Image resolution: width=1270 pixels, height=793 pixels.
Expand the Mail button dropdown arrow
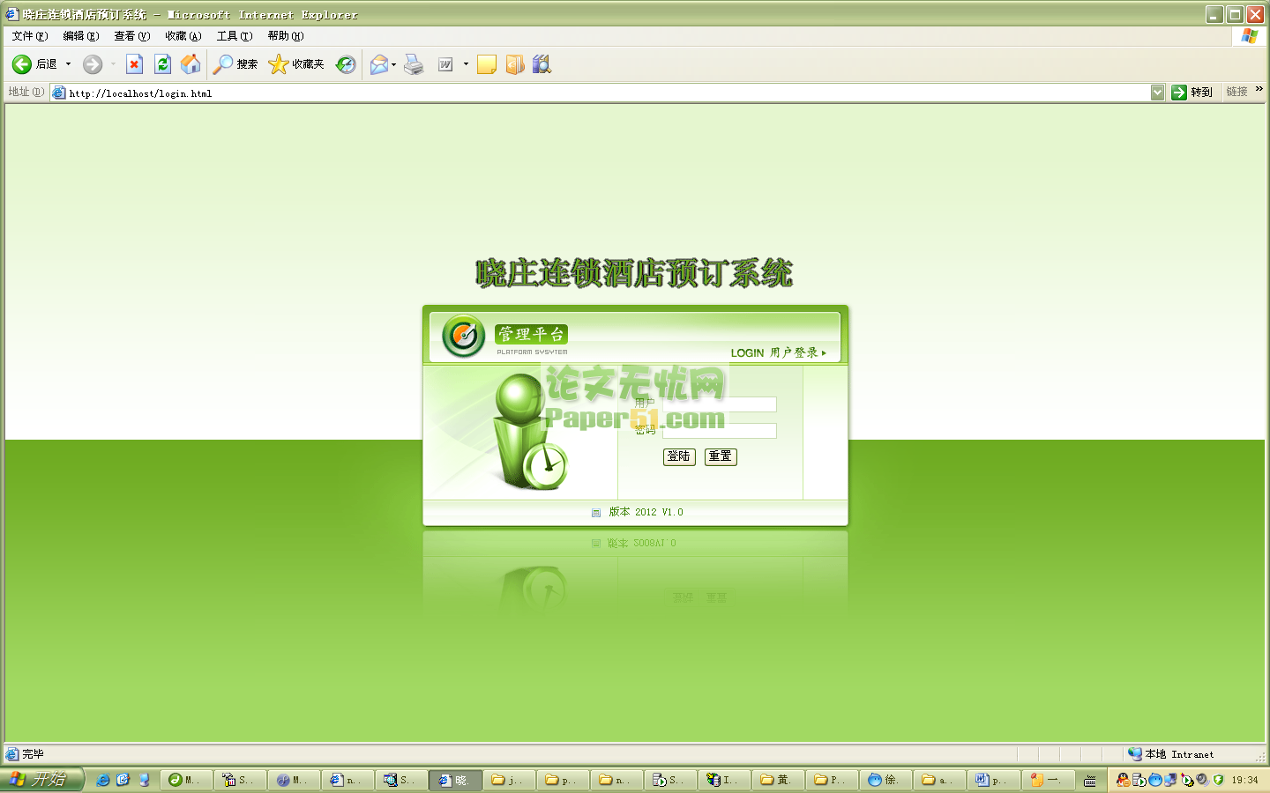click(393, 64)
